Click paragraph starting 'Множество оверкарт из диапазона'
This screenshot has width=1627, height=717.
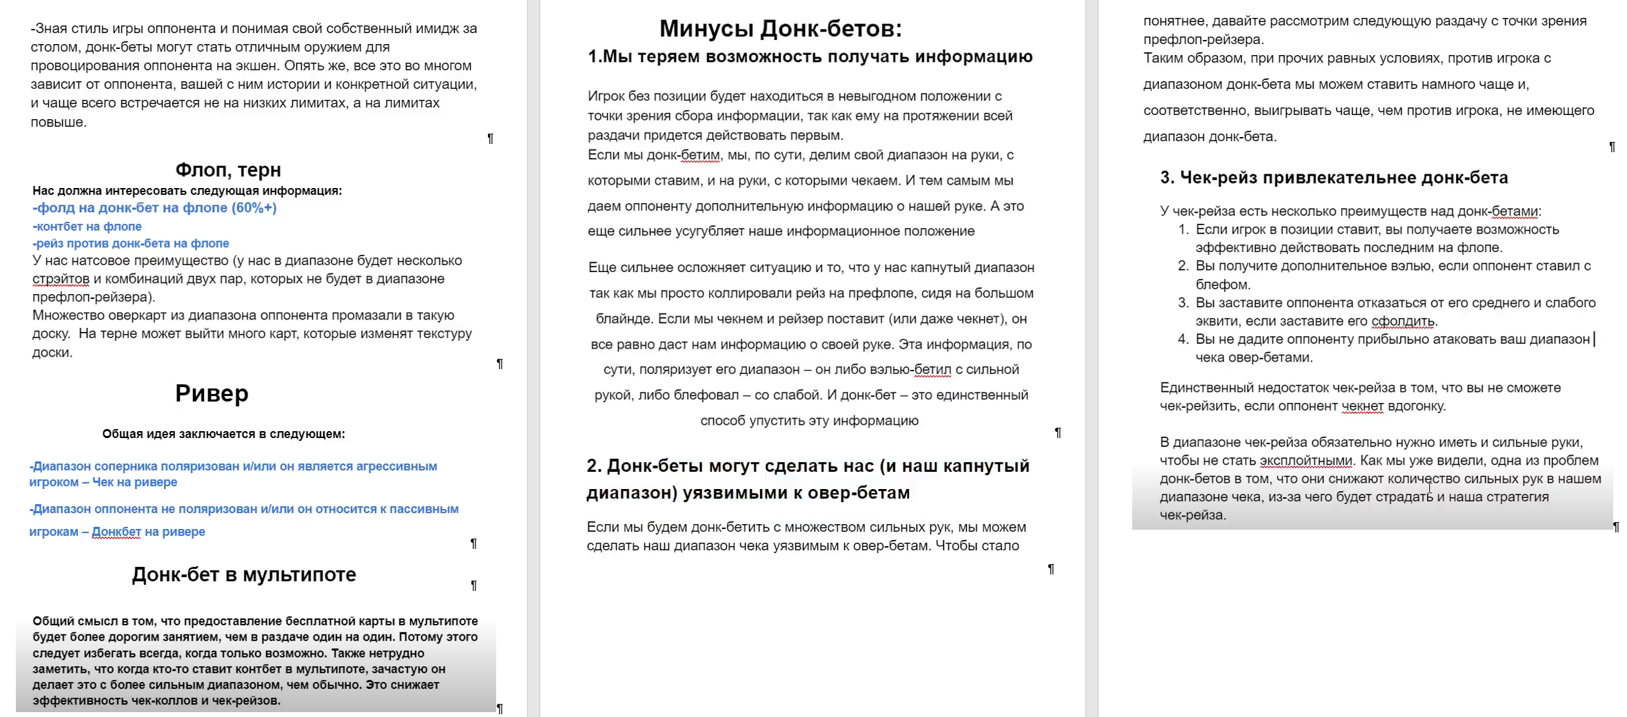coord(252,334)
